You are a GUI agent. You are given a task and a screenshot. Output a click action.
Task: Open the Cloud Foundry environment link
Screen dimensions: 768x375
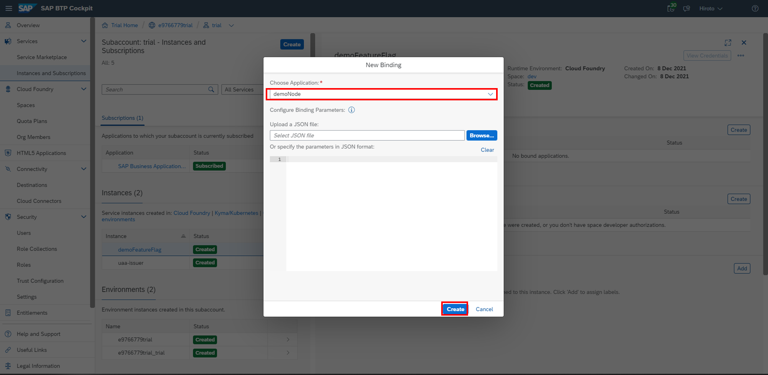[x=192, y=213]
